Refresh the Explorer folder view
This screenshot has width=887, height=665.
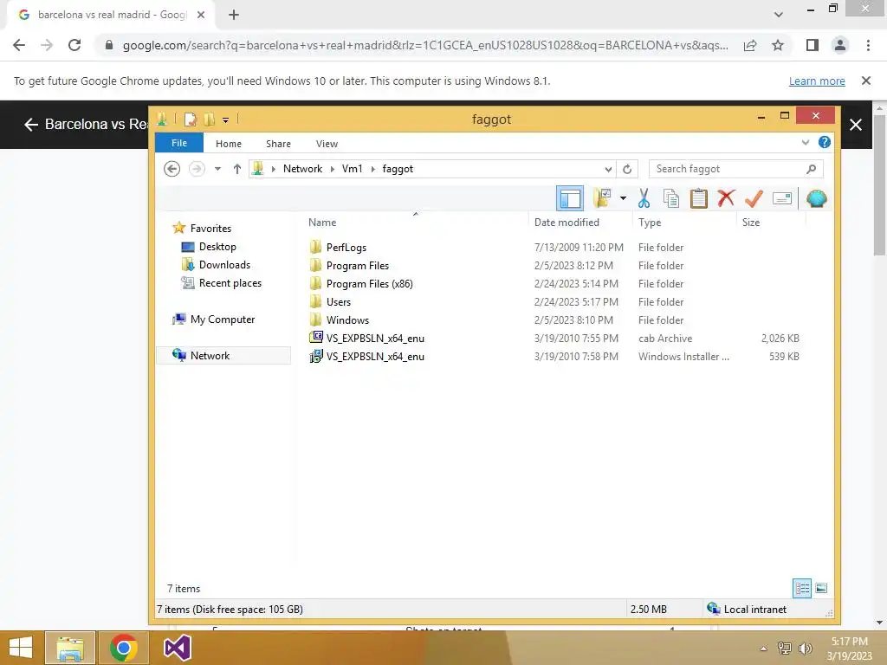[627, 169]
